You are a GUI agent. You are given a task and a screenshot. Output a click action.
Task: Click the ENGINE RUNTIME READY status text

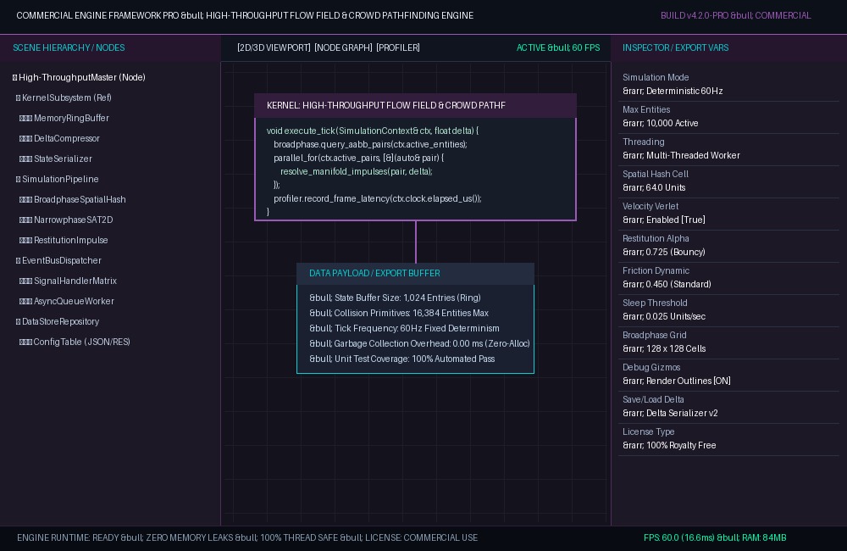tap(247, 537)
